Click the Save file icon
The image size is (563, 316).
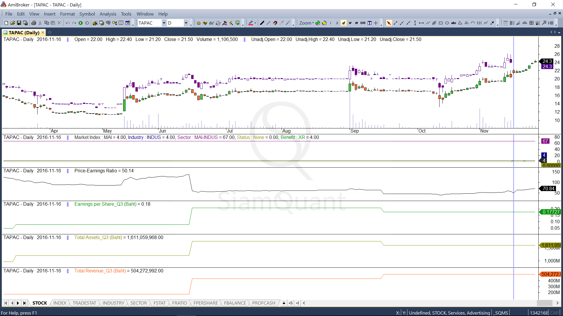(x=19, y=23)
